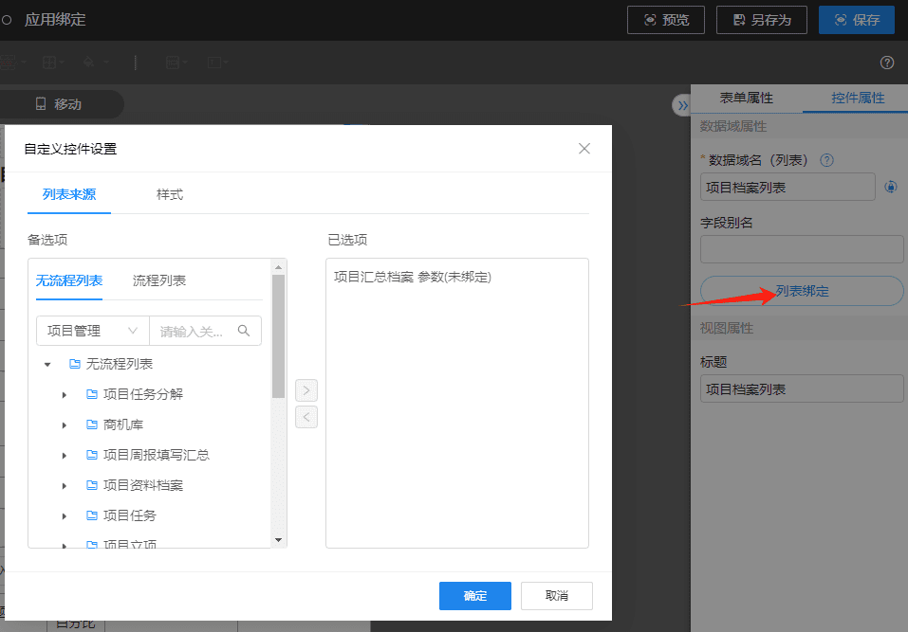
Task: Open the help question mark icon in toolbar
Action: tap(886, 63)
